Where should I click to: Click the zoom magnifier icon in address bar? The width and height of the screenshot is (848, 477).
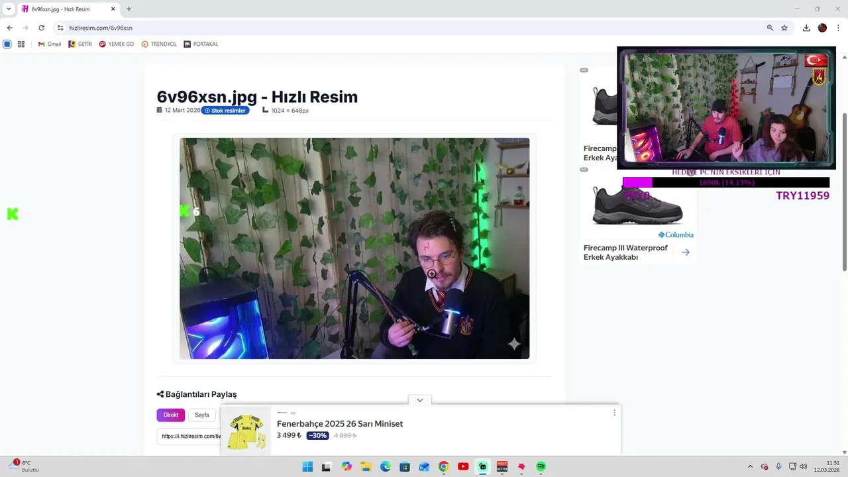(770, 28)
